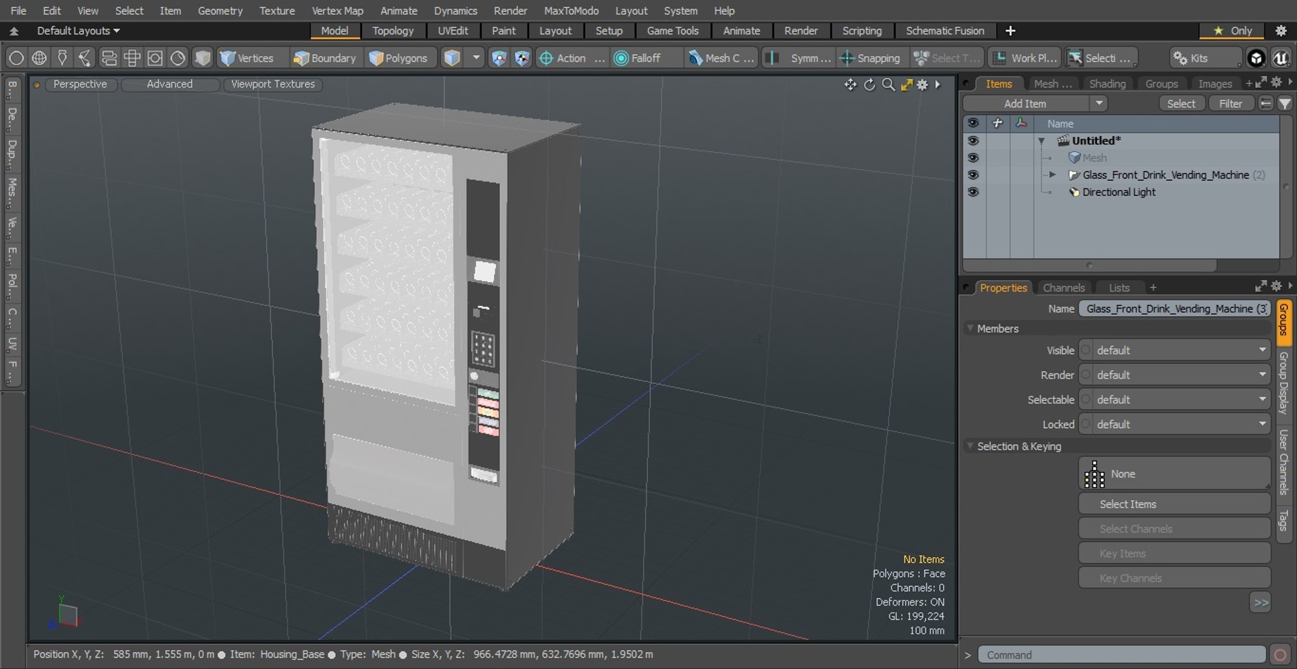The height and width of the screenshot is (669, 1297).
Task: Toggle visibility of Glass_Front_Drink_Vending_Machine
Action: click(973, 174)
